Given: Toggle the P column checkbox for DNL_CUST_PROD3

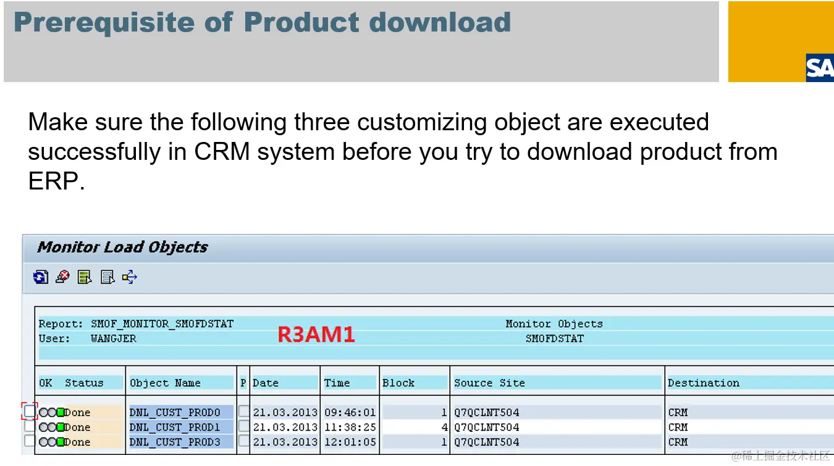Looking at the screenshot, I should point(245,441).
